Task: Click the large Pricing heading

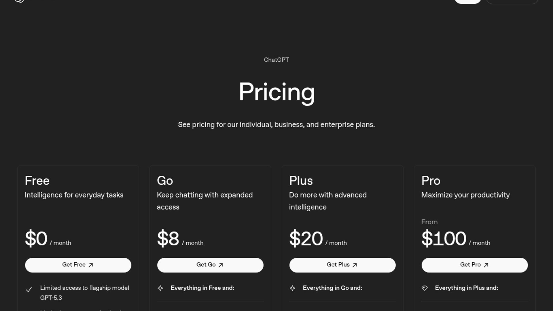Action: click(276, 92)
